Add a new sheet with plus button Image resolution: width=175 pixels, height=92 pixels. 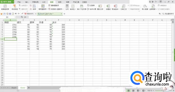coord(29,88)
